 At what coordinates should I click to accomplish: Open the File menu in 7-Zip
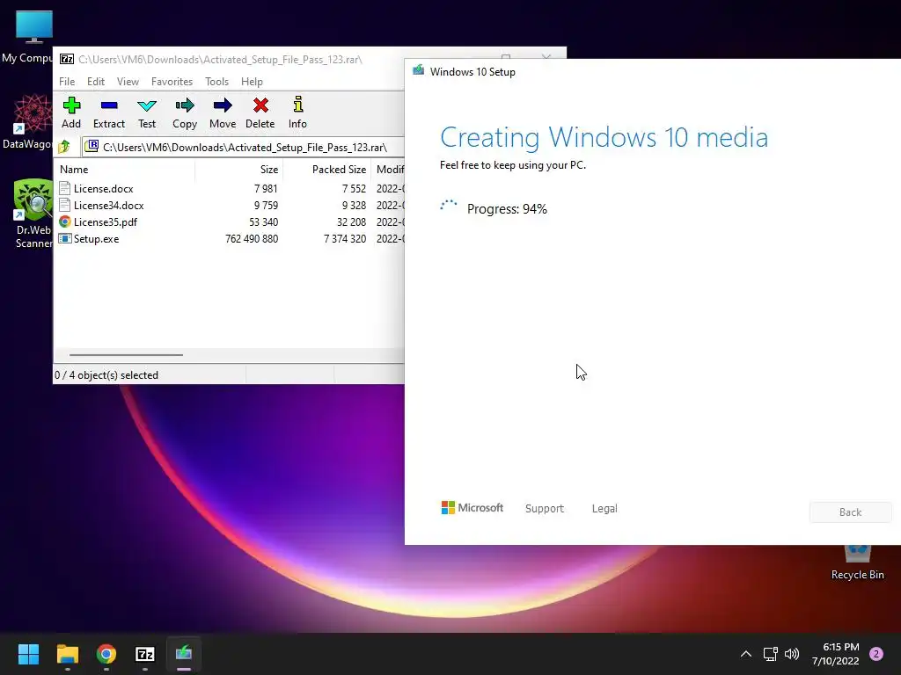coord(67,82)
